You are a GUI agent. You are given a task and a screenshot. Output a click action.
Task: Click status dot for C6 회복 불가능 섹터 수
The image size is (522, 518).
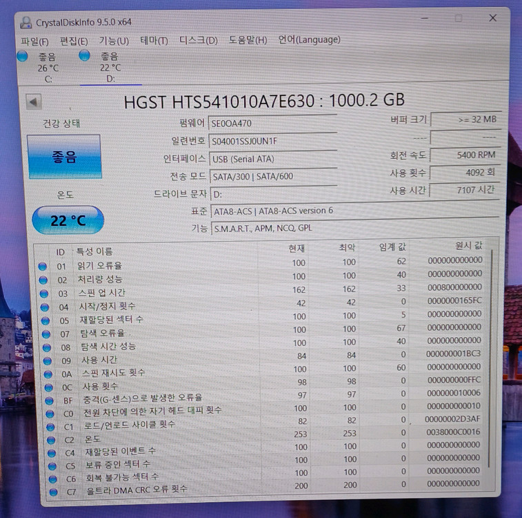click(53, 479)
